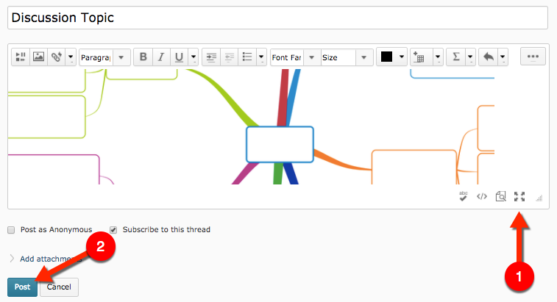Screen dimensions: 557x302
Task: Open the dropdown next to the quicklink icon
Action: [71, 57]
